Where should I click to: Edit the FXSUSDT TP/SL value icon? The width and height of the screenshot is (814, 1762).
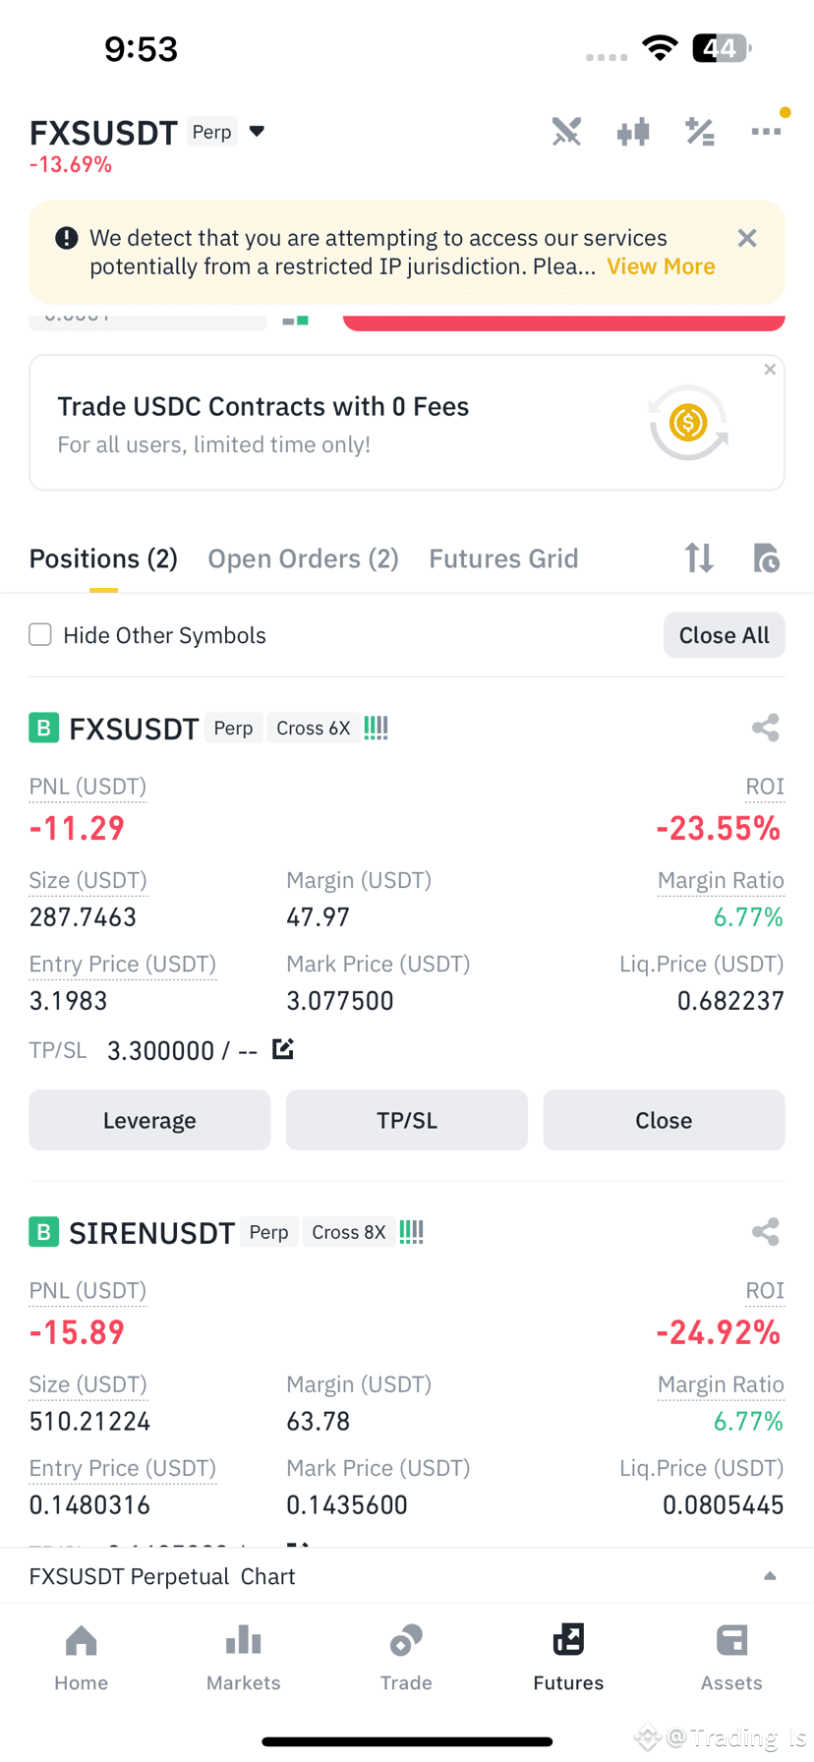pyautogui.click(x=283, y=1049)
